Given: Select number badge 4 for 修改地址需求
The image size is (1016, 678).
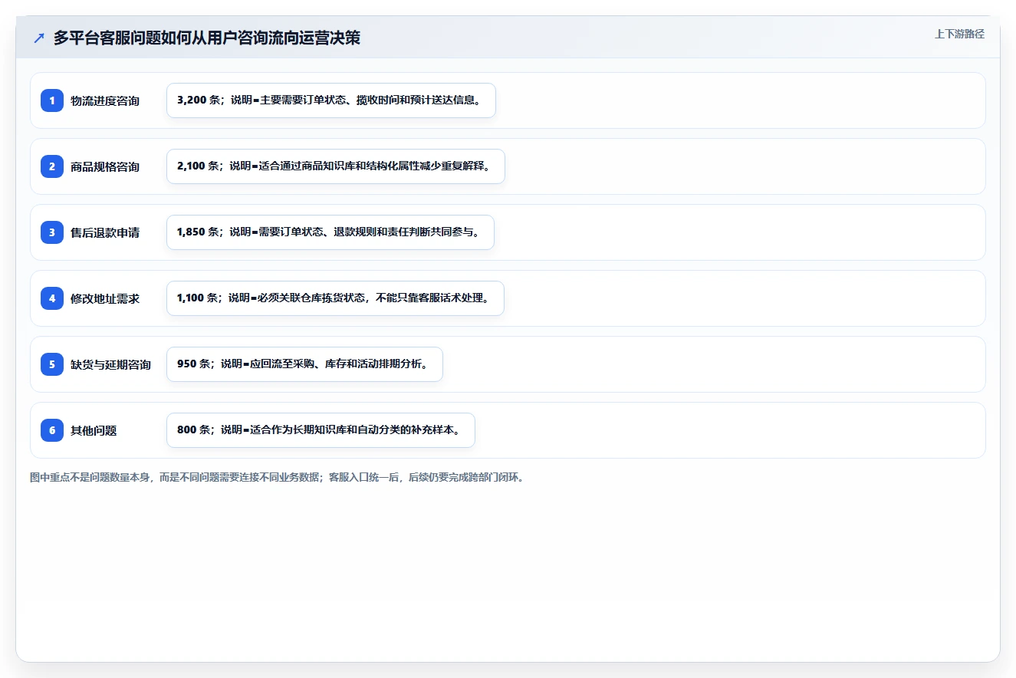Looking at the screenshot, I should pos(52,298).
